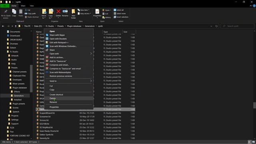Screen dimensions: 256x144
Task: Click the Back navigation arrow
Action: 3,26
